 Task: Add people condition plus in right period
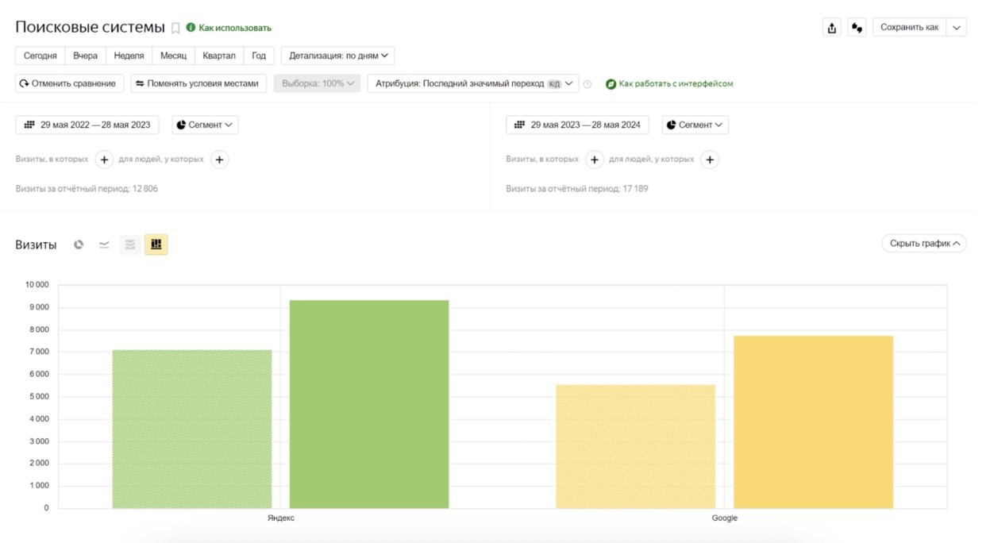[711, 160]
